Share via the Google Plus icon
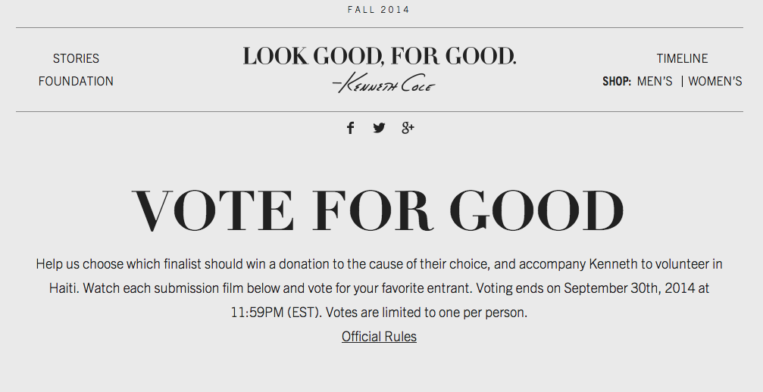763x392 pixels. point(408,128)
